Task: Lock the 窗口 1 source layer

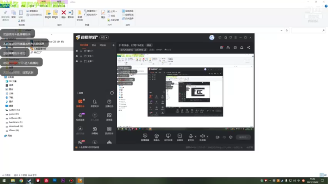Action: (81, 51)
